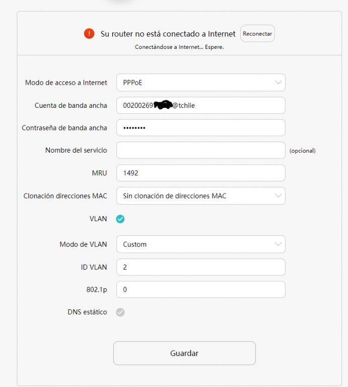Click the 802.1p priority field
The height and width of the screenshot is (387, 348).
(200, 290)
